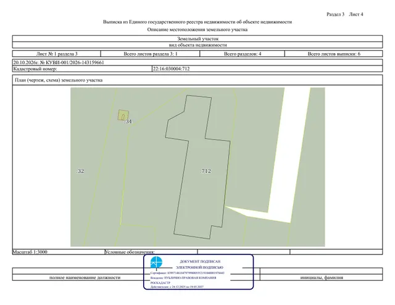
Task: Click the 'Лист № 1 раздела 3' cell
Action: [57, 54]
